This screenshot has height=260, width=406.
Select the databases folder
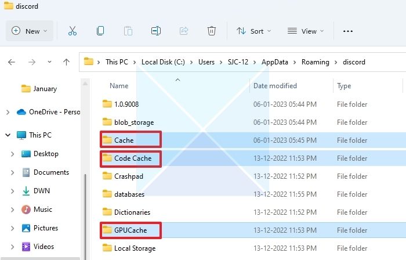tap(123, 194)
